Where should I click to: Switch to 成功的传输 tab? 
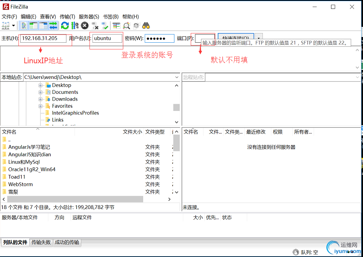point(67,242)
